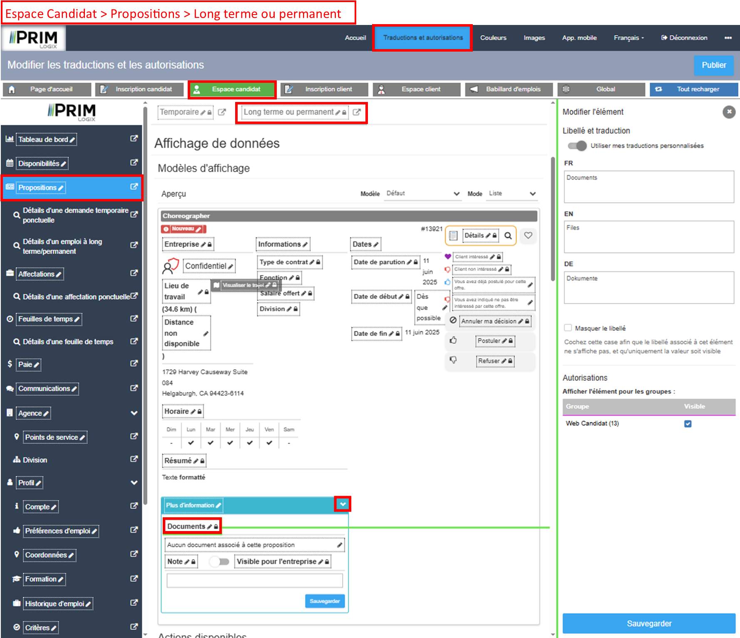
Task: Open the Modèle dropdown showing Défaut
Action: pos(422,194)
